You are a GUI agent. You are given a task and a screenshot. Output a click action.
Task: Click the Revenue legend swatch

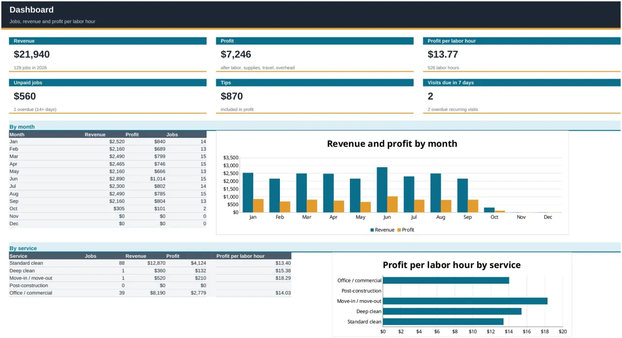372,230
